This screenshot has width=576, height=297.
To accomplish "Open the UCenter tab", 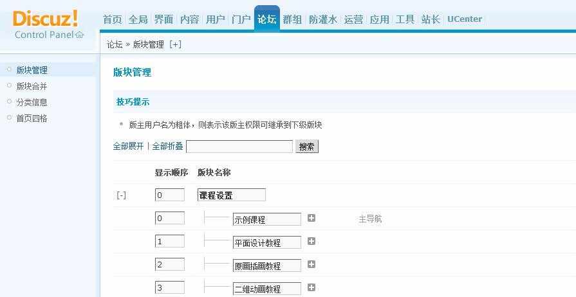I will tap(465, 19).
